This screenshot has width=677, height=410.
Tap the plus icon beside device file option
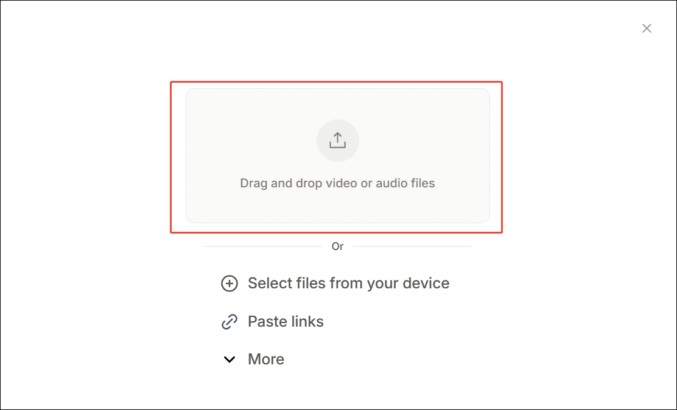229,283
